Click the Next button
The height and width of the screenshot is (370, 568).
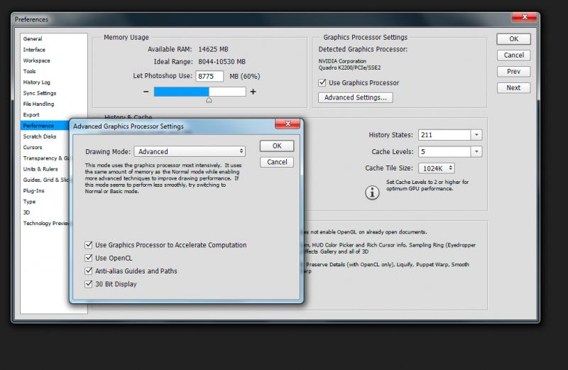coord(513,87)
